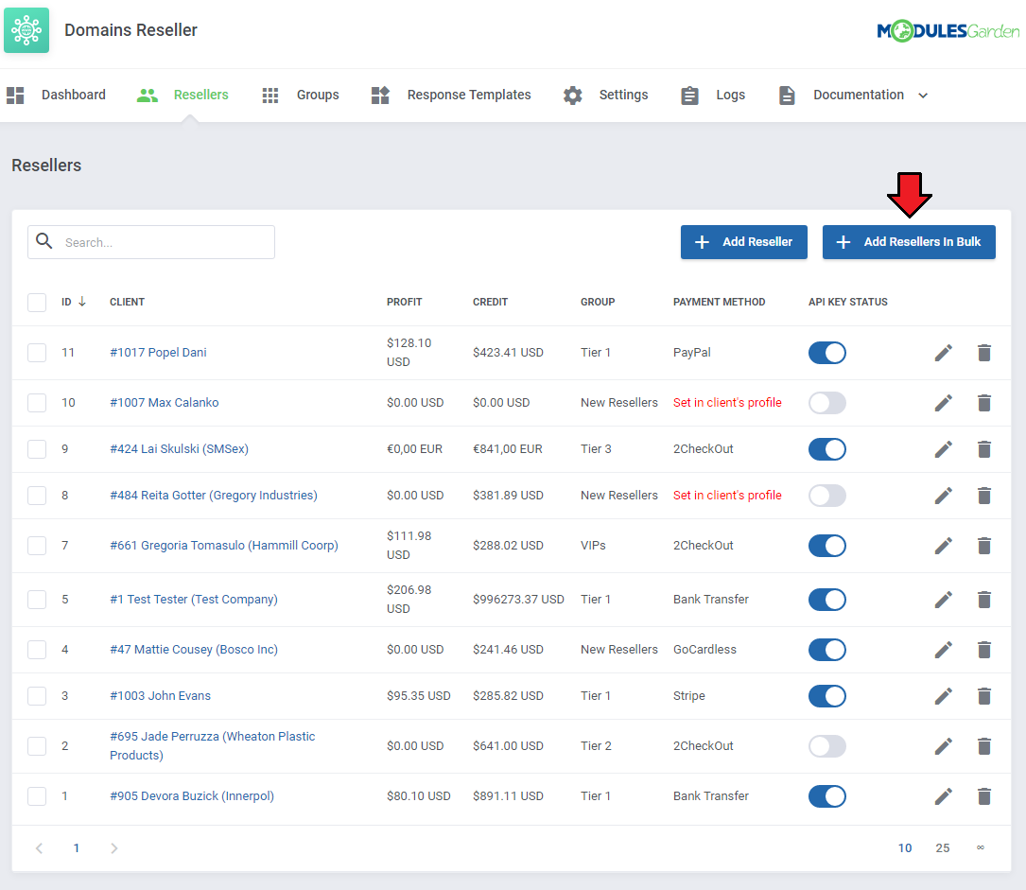The image size is (1026, 890).
Task: Click the CREDIT column header
Action: point(490,302)
